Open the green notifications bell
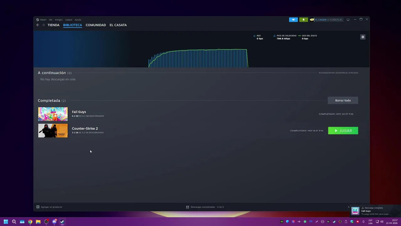The height and width of the screenshot is (226, 401). click(303, 19)
